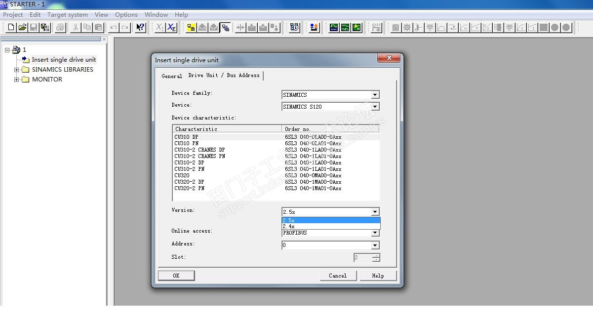Open the Help menu in the menu bar
The height and width of the screenshot is (320, 593).
click(x=181, y=15)
